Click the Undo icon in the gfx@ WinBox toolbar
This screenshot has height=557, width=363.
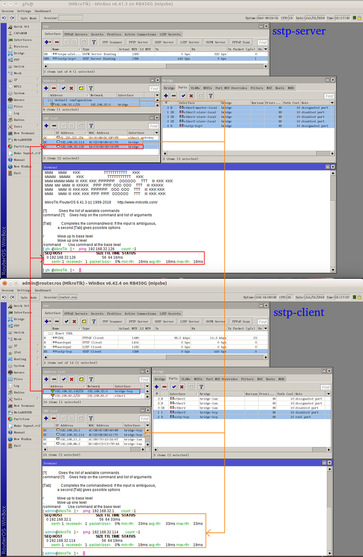click(x=4, y=18)
